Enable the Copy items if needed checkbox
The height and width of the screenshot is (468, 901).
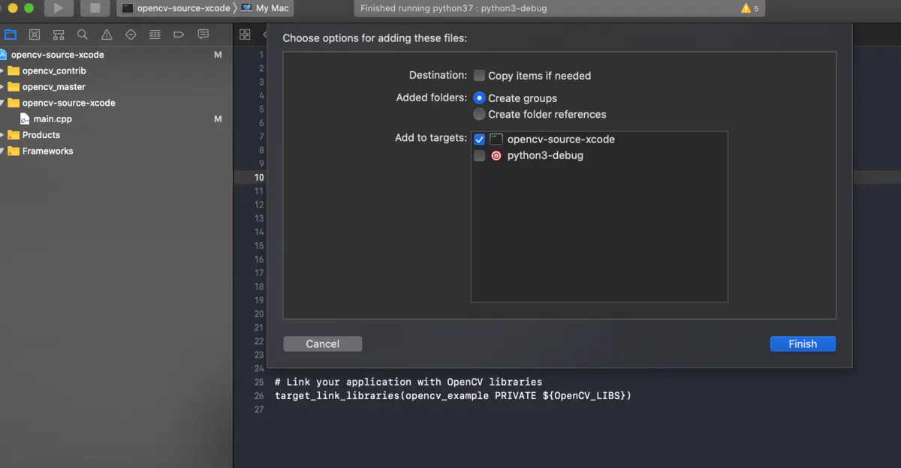click(478, 75)
